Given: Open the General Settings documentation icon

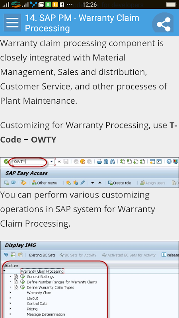Looking at the screenshot, I should 16,277.
